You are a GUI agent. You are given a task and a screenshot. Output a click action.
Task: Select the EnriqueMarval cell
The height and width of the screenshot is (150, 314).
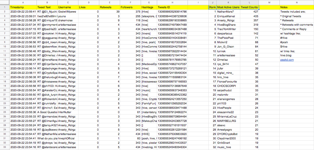coord(228,16)
